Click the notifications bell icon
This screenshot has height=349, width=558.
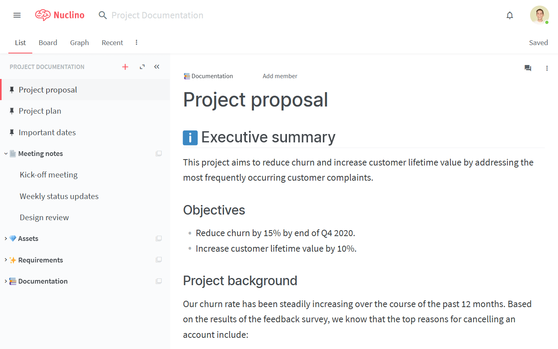[509, 15]
